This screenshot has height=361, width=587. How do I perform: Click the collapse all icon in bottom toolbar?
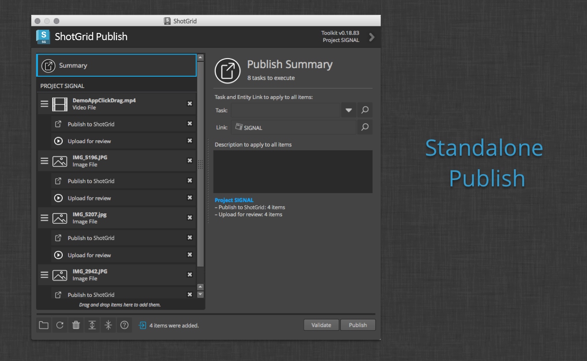[108, 325]
